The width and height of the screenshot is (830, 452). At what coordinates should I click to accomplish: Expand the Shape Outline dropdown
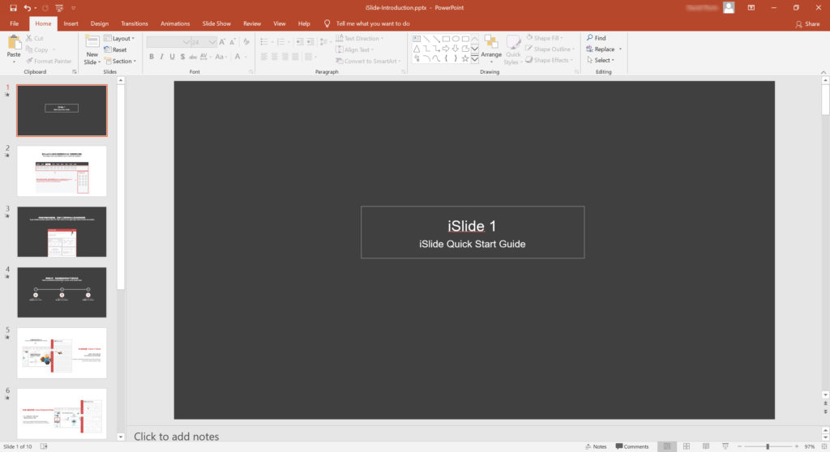[550, 49]
